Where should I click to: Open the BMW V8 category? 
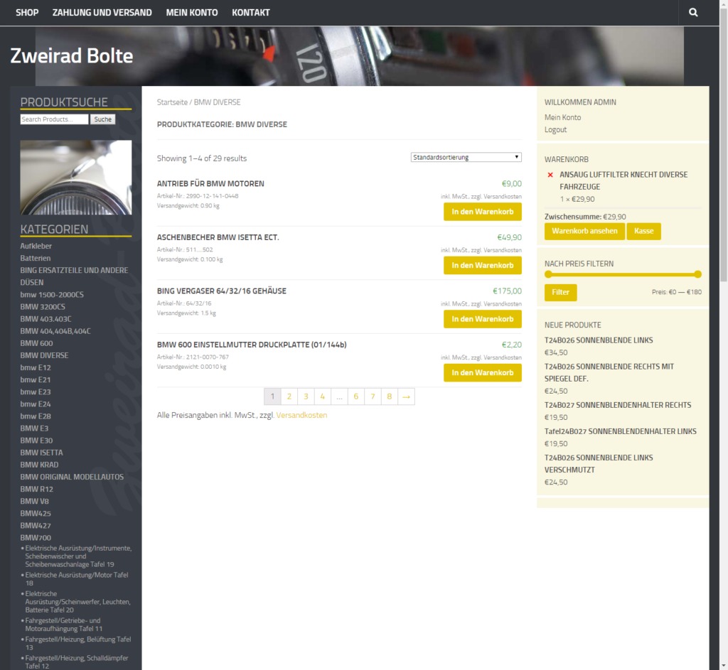click(34, 501)
